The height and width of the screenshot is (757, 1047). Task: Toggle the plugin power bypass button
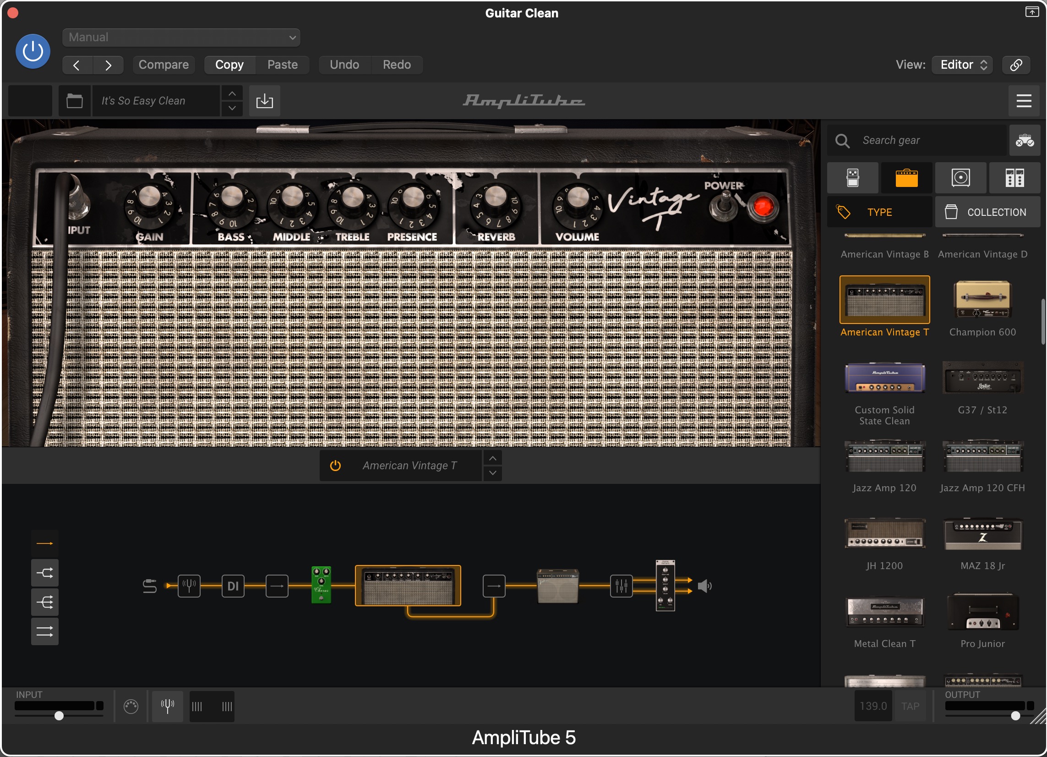coord(33,51)
